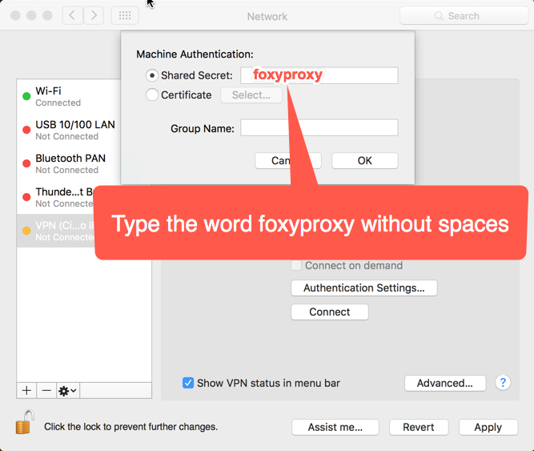Open Advanced... settings
The height and width of the screenshot is (451, 534).
pyautogui.click(x=445, y=383)
